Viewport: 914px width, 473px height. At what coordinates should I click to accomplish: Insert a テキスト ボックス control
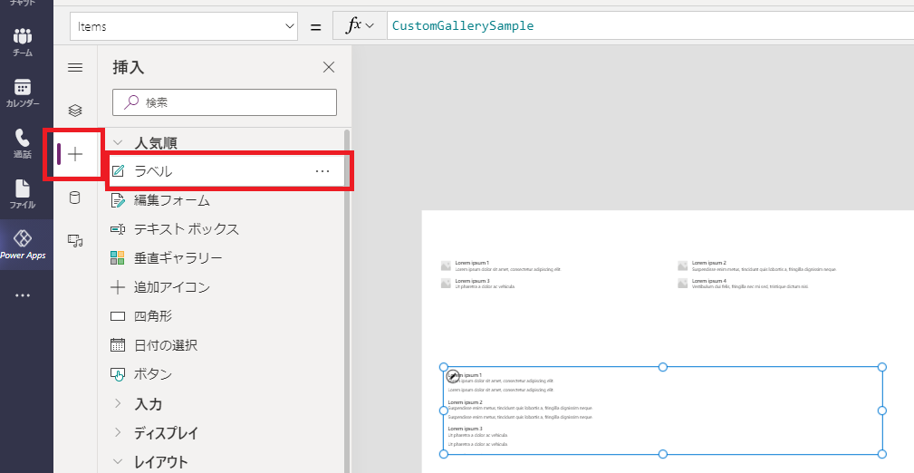pyautogui.click(x=174, y=229)
